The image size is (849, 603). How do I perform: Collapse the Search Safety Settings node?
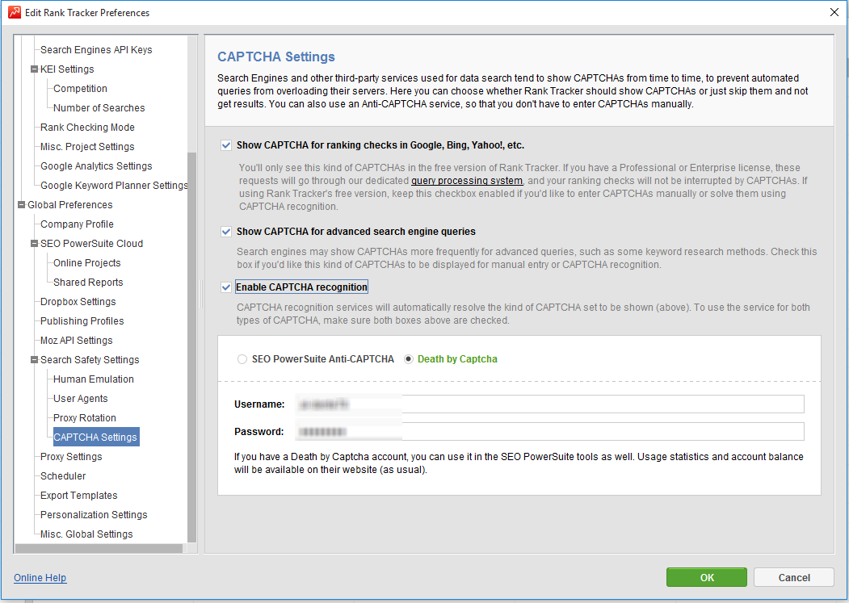(x=34, y=360)
